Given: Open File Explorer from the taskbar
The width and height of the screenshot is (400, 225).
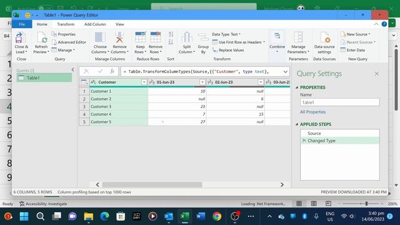Looking at the screenshot, I should click(89, 216).
